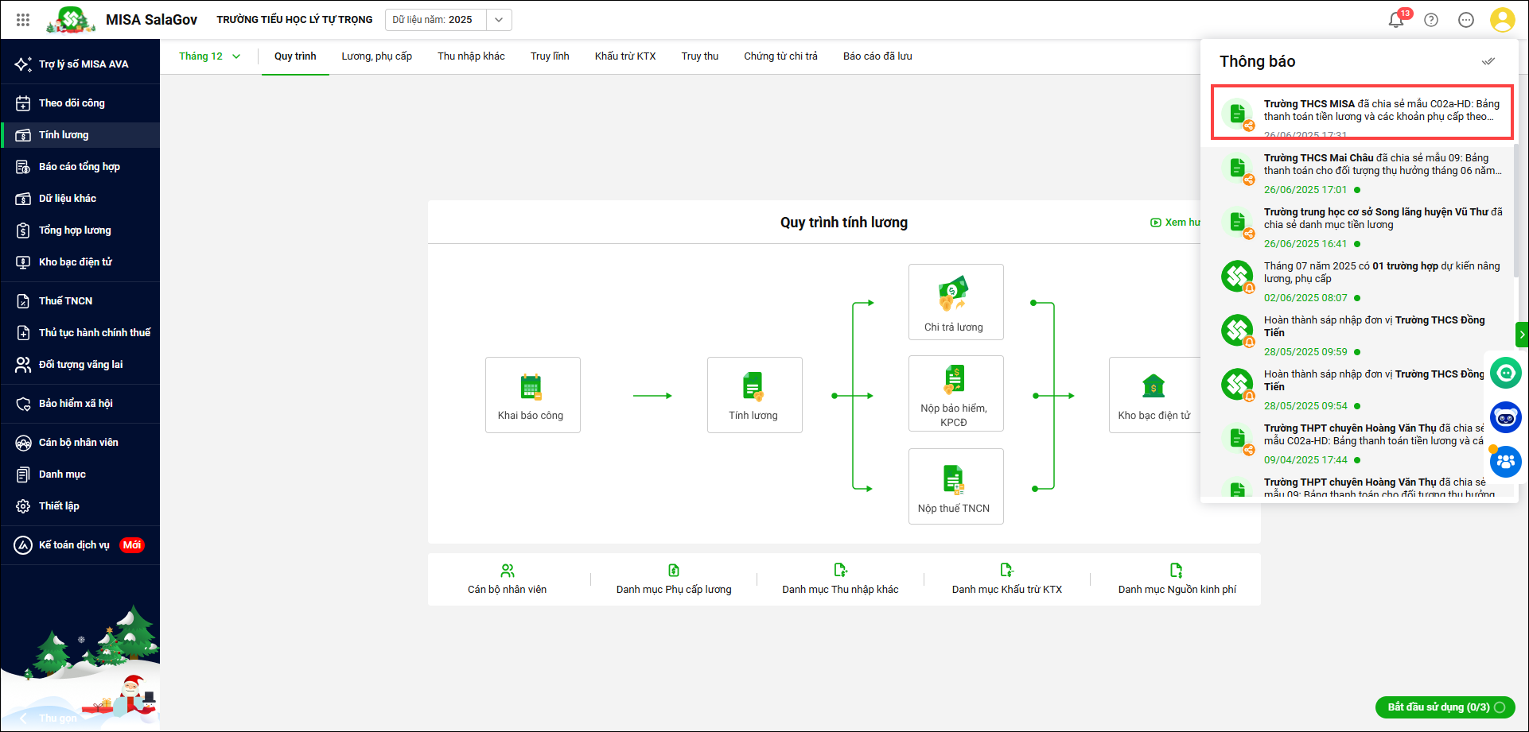Click the Khai báo công step

[x=532, y=395]
